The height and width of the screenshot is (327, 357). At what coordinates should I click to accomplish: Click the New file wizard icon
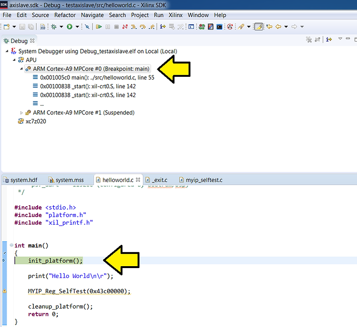point(7,27)
